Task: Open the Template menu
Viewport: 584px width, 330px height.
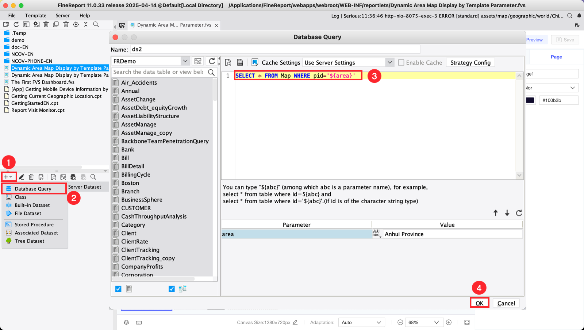Action: (x=36, y=16)
